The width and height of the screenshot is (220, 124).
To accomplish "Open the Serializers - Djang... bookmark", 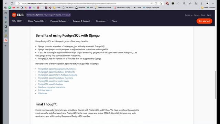I will [x=123, y=8].
